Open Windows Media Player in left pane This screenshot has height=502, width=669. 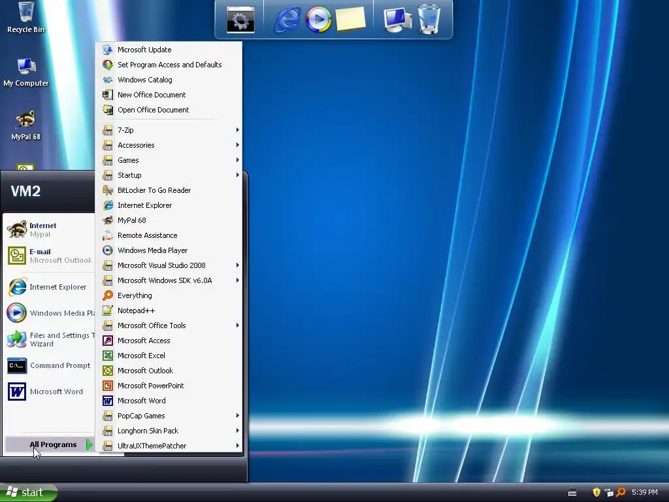pos(50,313)
